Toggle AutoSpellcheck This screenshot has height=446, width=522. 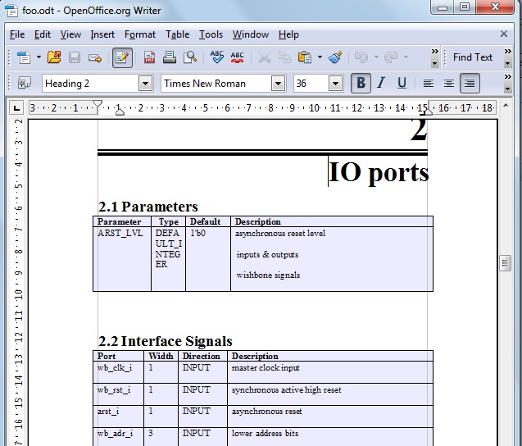pos(238,57)
